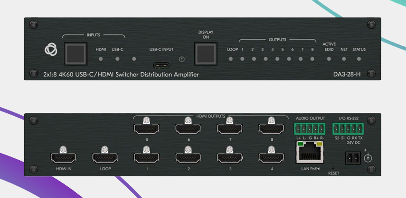Screen dimensions: 406x198
Task: Click rear HDMI output port 5
Action: click(147, 129)
